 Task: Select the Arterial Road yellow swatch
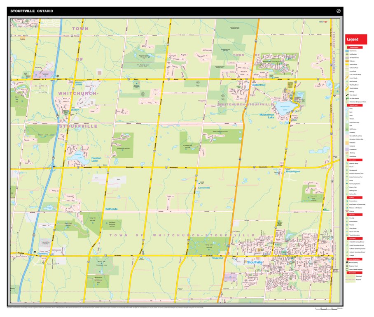(x=347, y=64)
